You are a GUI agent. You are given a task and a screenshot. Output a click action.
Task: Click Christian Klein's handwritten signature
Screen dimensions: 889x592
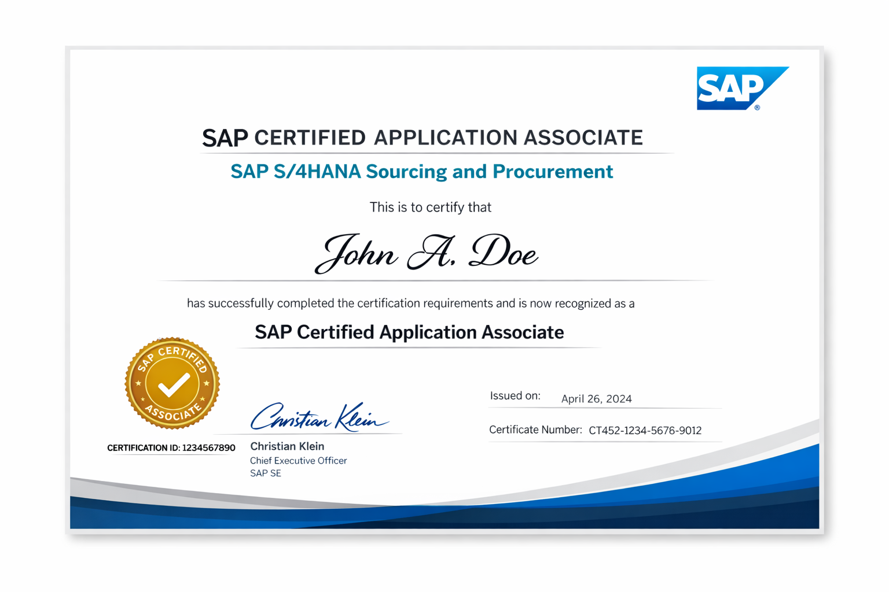[318, 417]
